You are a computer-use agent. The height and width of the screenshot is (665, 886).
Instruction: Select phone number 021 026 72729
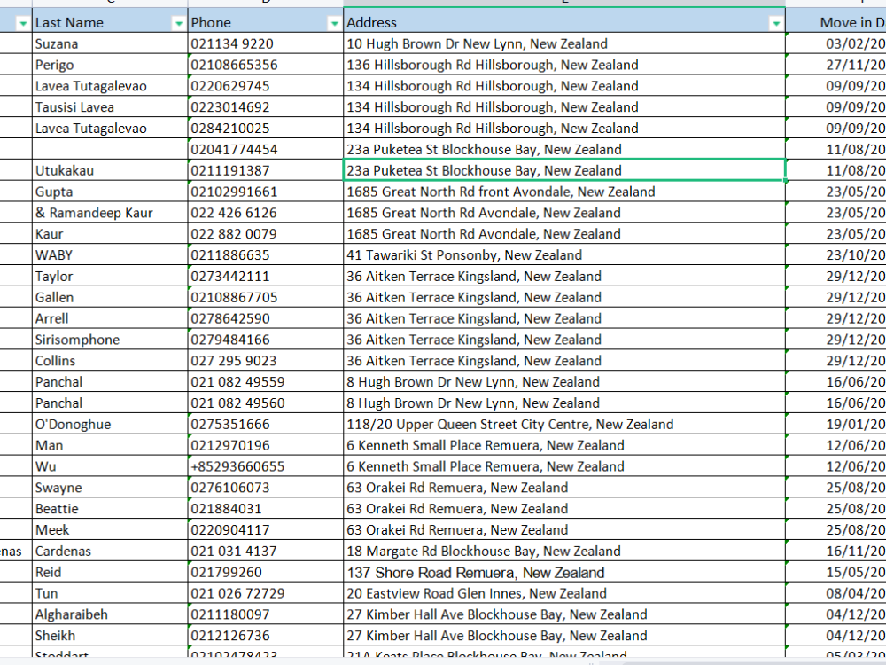266,593
